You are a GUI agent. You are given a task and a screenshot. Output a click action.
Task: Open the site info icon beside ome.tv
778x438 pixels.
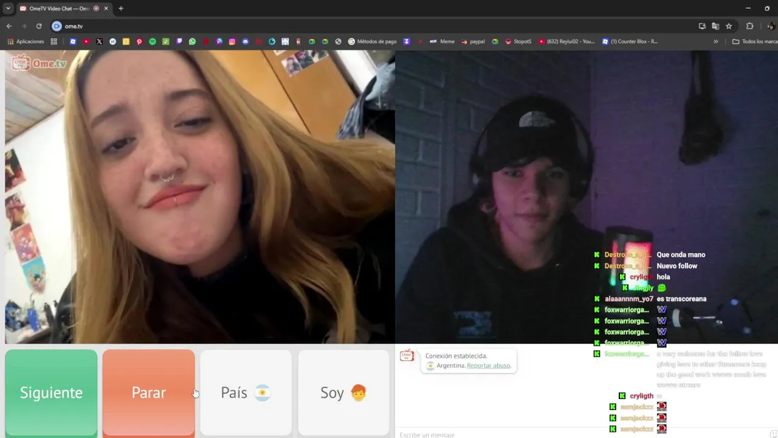click(x=57, y=26)
